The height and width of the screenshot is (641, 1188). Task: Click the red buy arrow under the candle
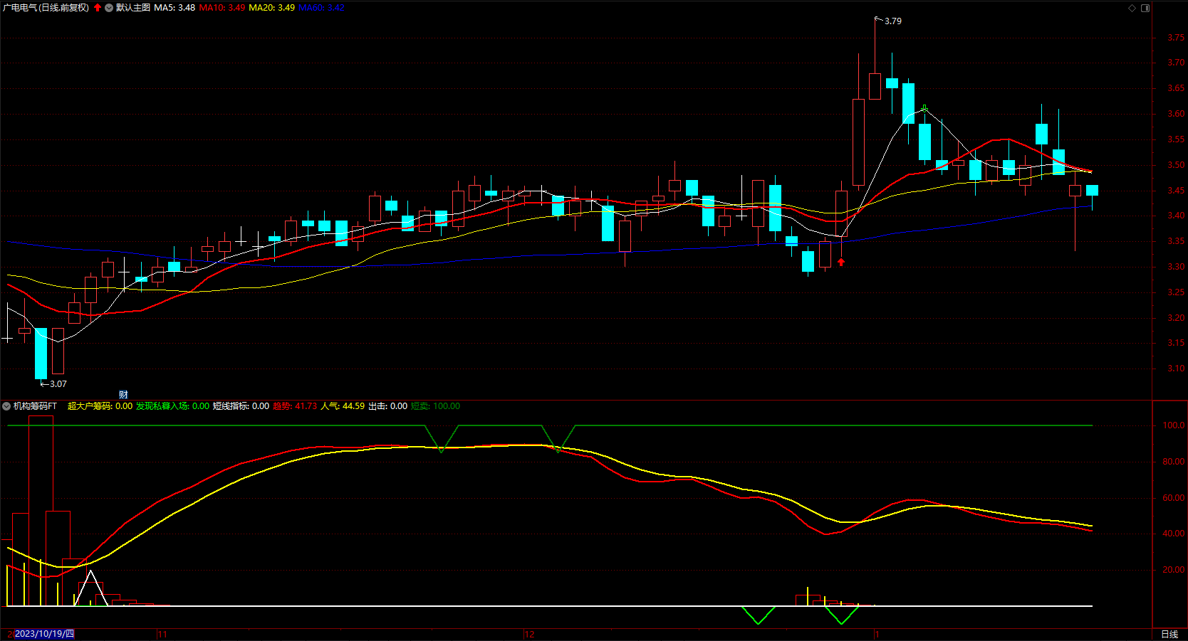click(841, 263)
